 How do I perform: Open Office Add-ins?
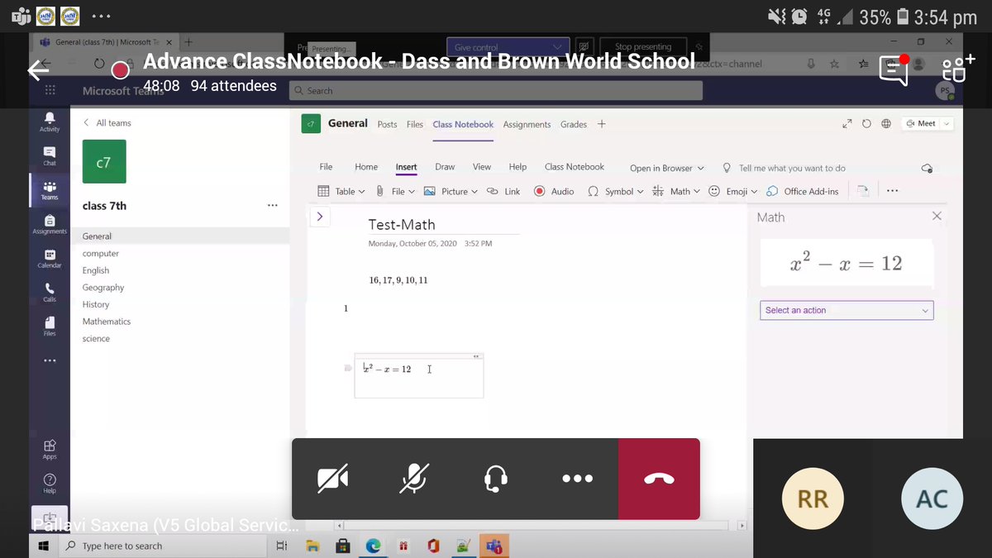pyautogui.click(x=803, y=191)
